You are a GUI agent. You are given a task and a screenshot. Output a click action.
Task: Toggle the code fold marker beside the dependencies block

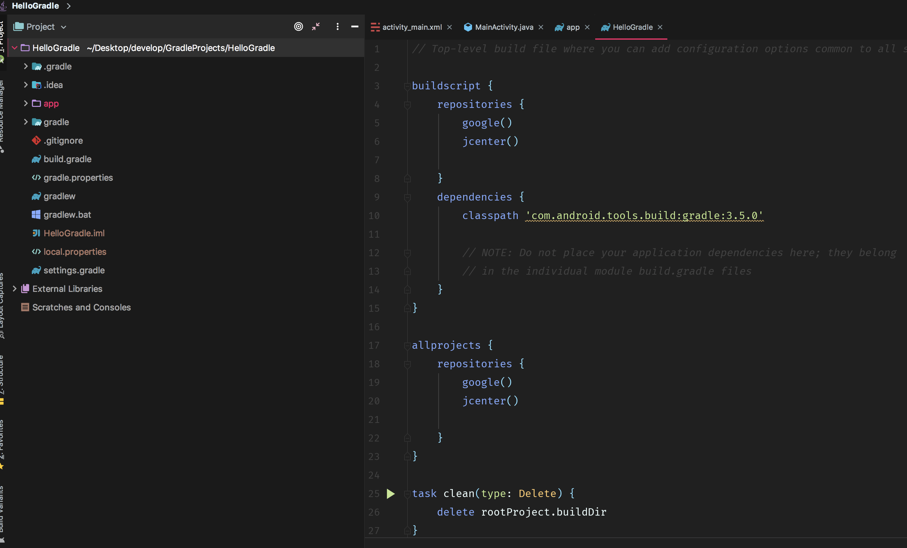click(407, 198)
